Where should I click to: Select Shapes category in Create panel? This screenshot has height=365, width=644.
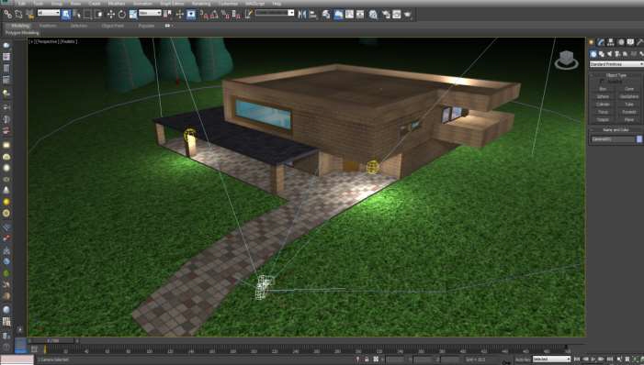602,54
